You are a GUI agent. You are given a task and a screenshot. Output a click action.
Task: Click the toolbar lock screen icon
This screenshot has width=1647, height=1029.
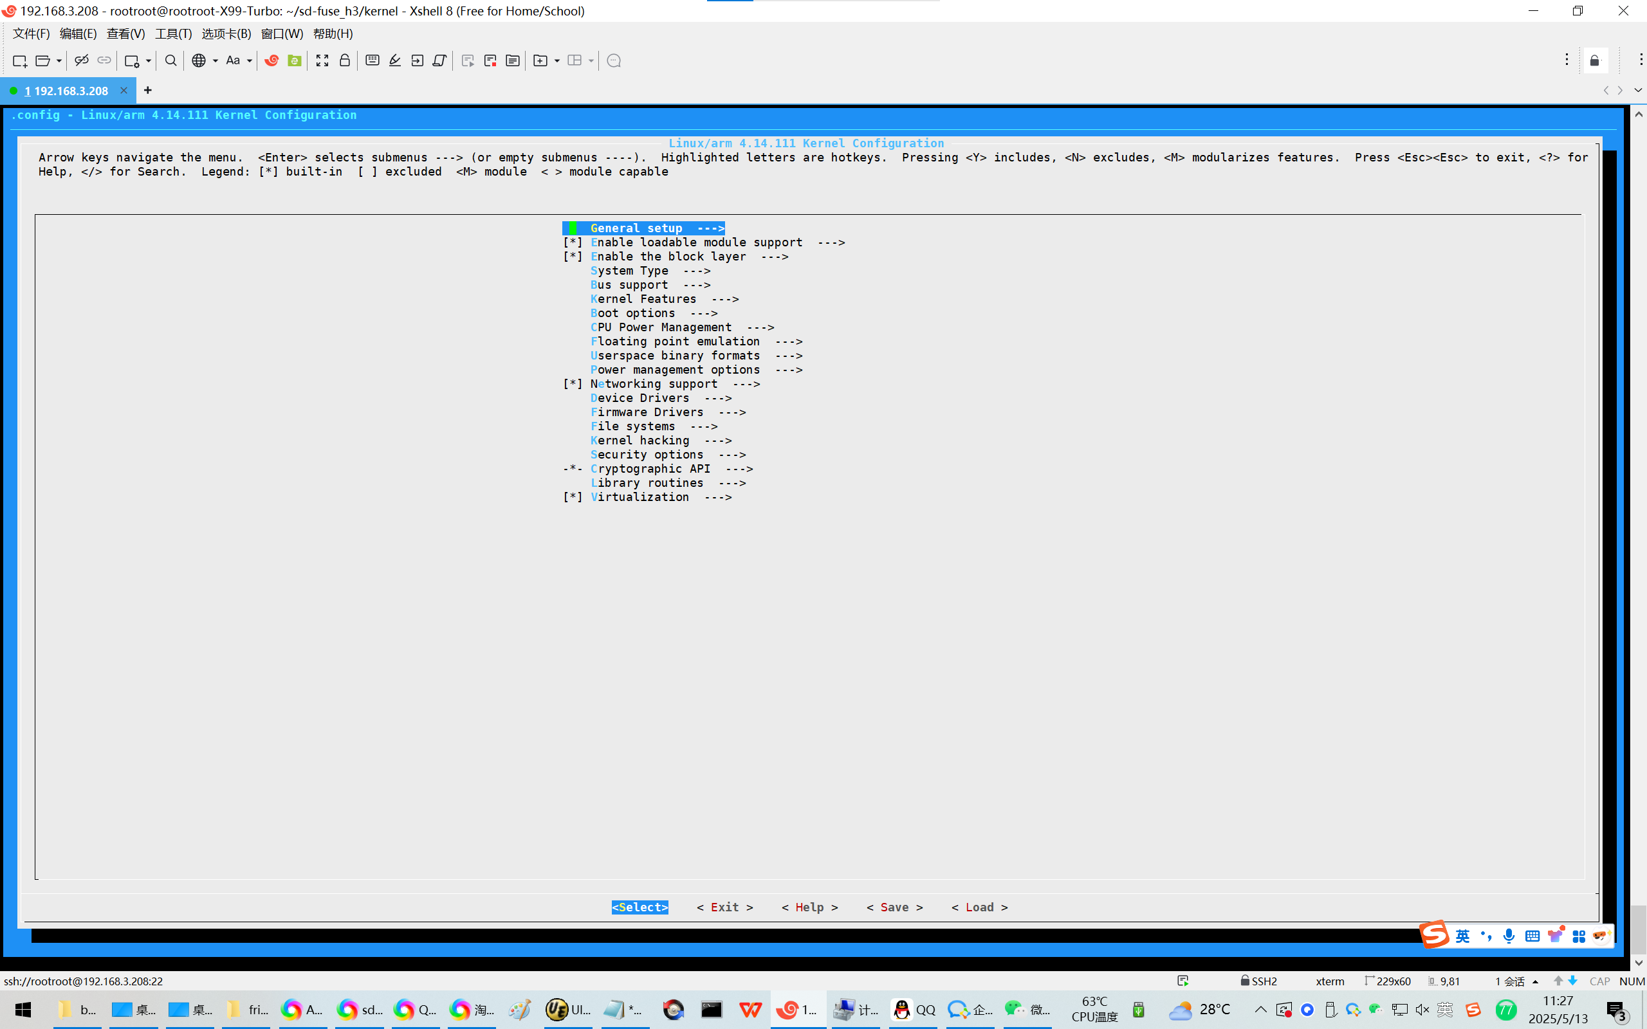[x=344, y=60]
